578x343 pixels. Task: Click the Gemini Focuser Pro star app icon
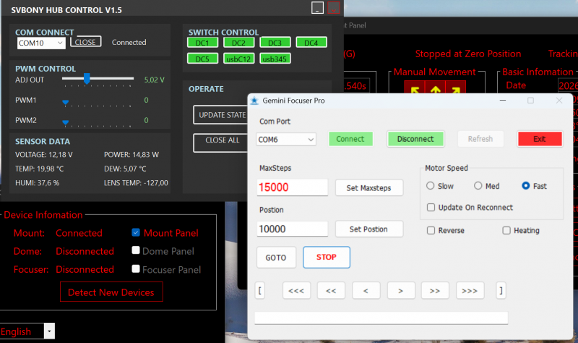[254, 101]
